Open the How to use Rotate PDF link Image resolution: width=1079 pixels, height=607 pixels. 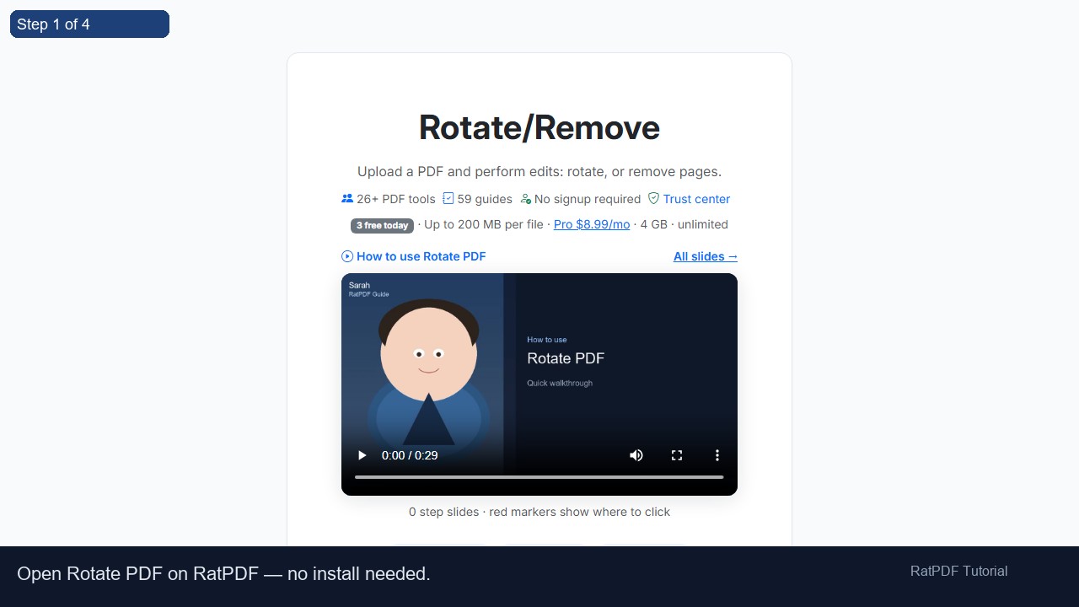[413, 256]
